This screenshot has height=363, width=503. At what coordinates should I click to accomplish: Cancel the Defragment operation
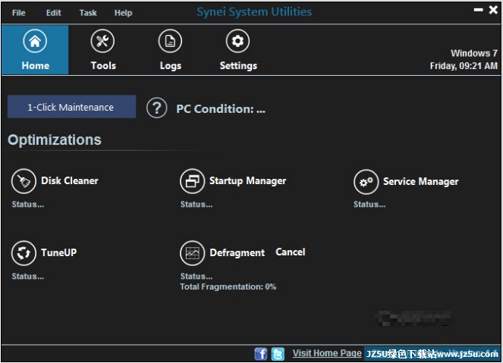coord(291,252)
